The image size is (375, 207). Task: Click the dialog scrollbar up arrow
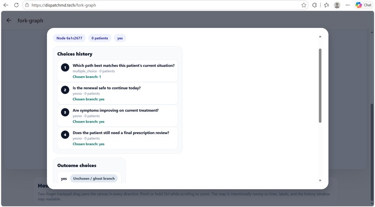(x=320, y=37)
